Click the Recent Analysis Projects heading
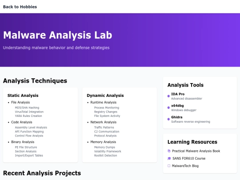 pyautogui.click(x=42, y=173)
